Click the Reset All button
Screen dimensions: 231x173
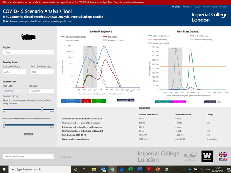(28, 134)
